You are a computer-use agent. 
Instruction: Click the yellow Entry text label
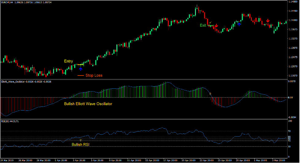coord(68,61)
